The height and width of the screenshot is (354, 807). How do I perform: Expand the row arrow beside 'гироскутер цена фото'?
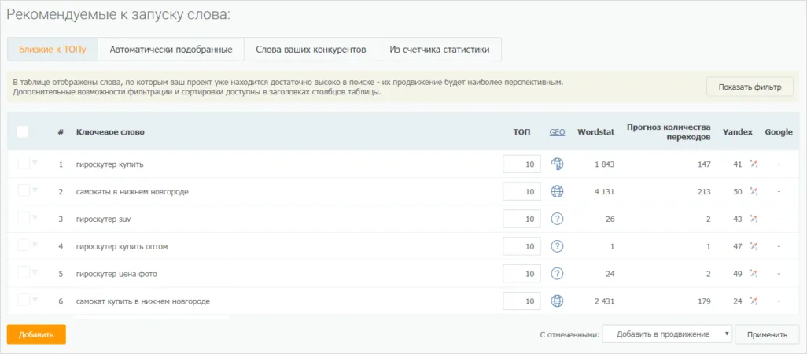35,273
